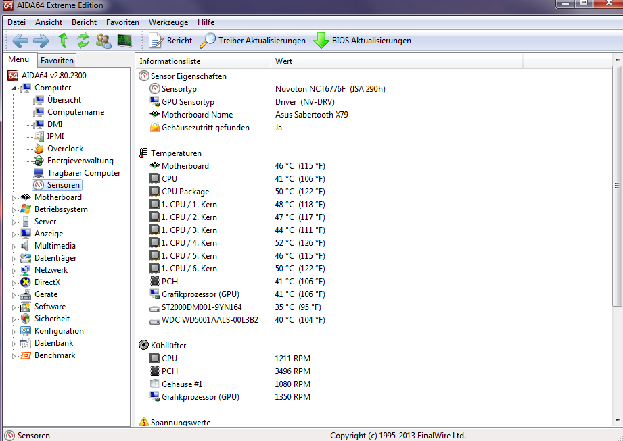Open the Ansicht menu
This screenshot has height=441, width=623.
coord(49,22)
